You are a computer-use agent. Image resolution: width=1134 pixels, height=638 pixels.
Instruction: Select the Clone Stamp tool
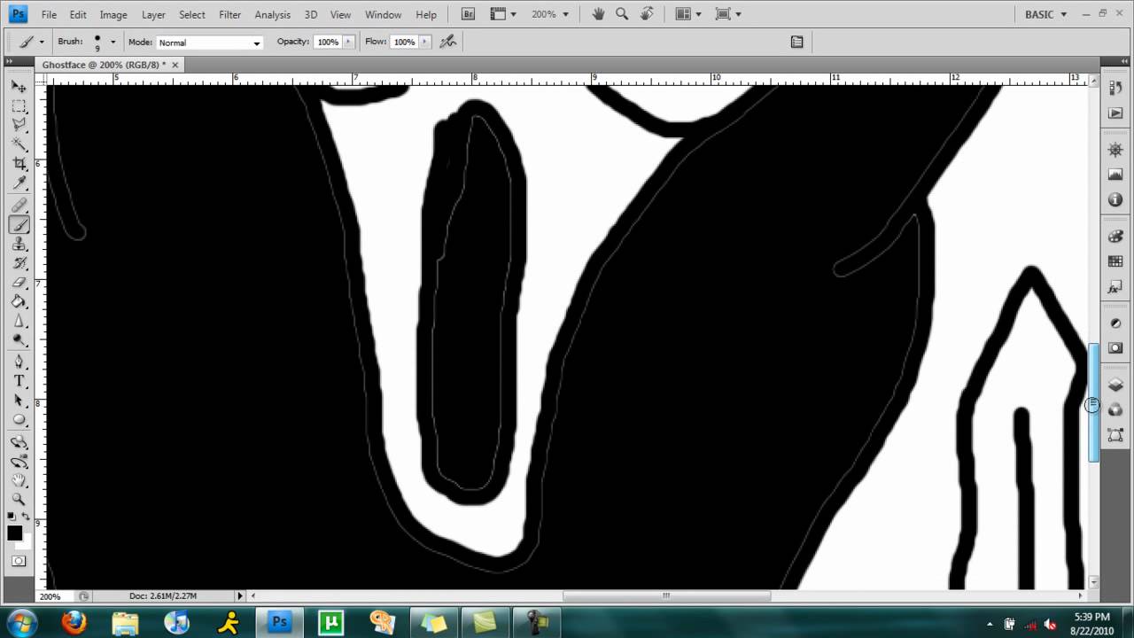coord(19,245)
